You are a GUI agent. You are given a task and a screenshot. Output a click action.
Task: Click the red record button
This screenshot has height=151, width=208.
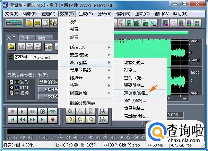coord(53,119)
